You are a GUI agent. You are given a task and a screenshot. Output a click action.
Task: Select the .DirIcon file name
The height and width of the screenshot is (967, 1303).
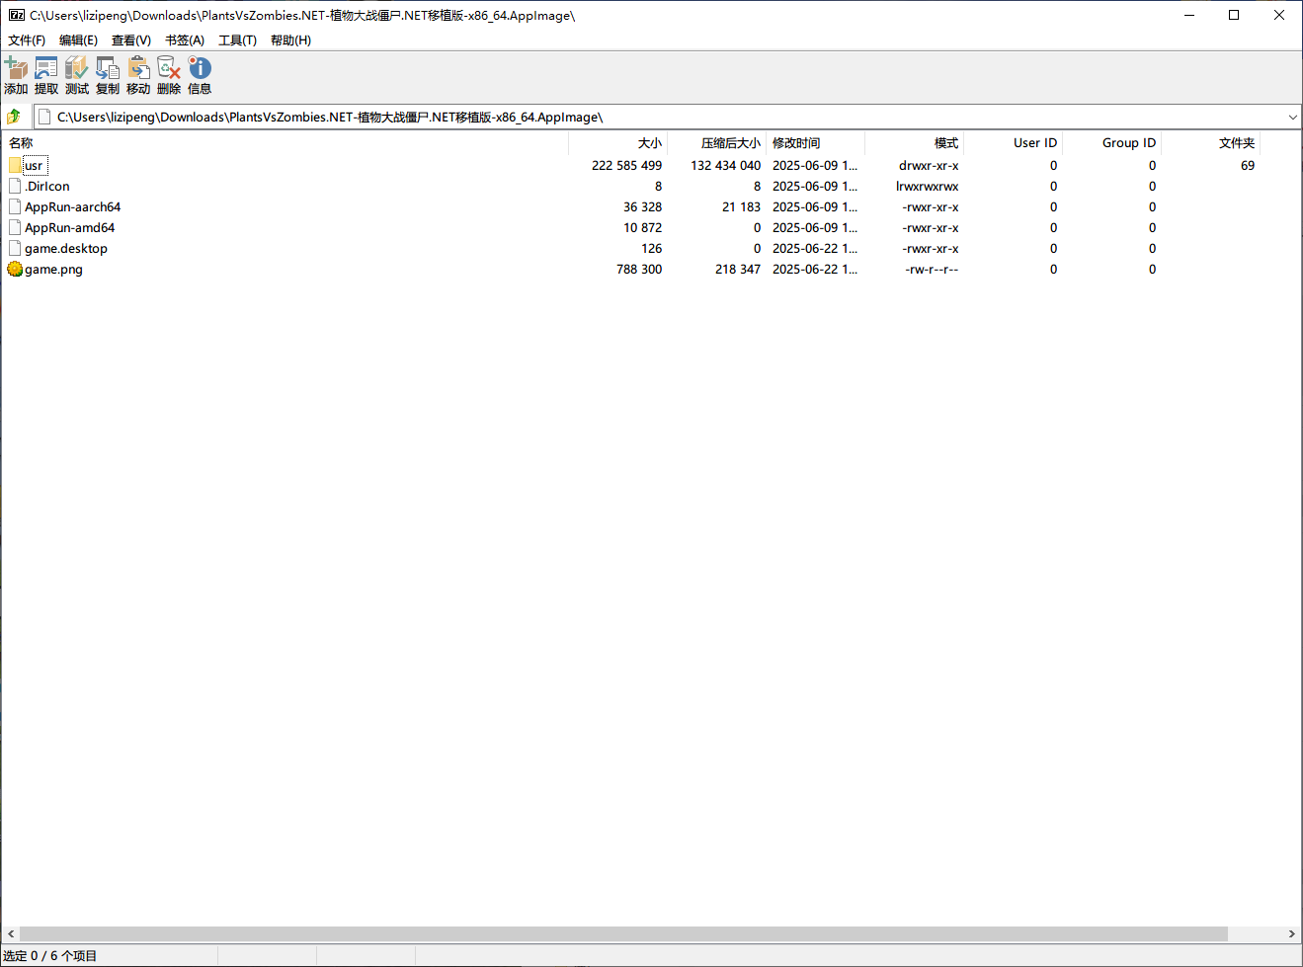click(x=47, y=186)
